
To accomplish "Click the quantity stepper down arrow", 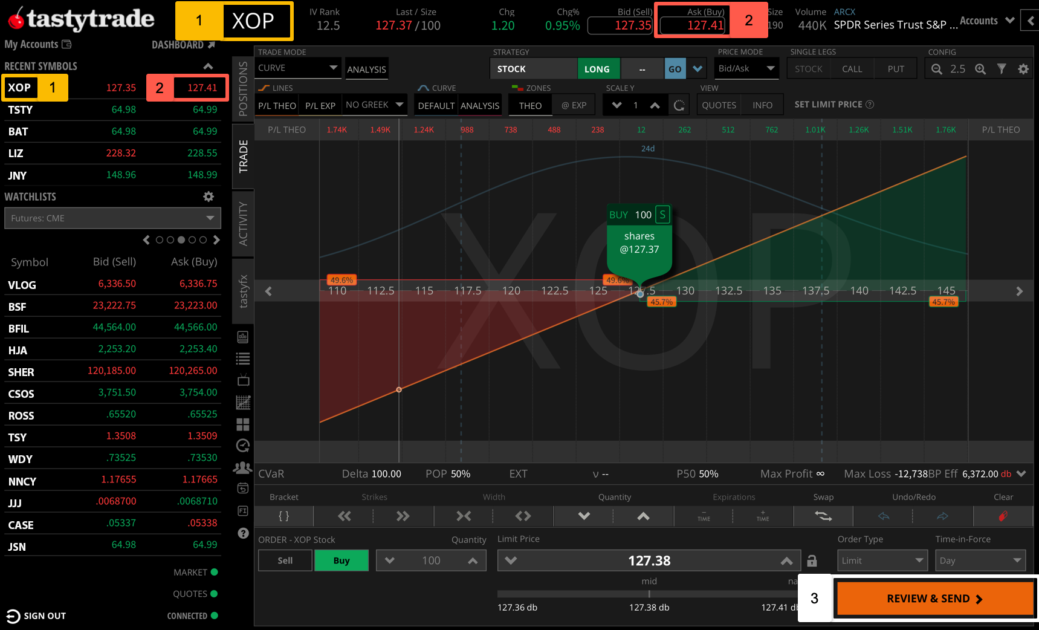I will coord(390,560).
